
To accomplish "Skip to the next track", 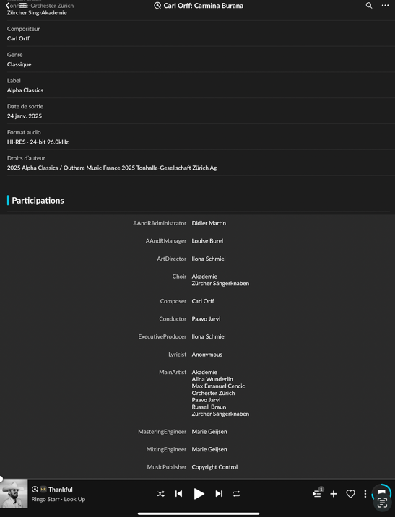I will [x=219, y=494].
